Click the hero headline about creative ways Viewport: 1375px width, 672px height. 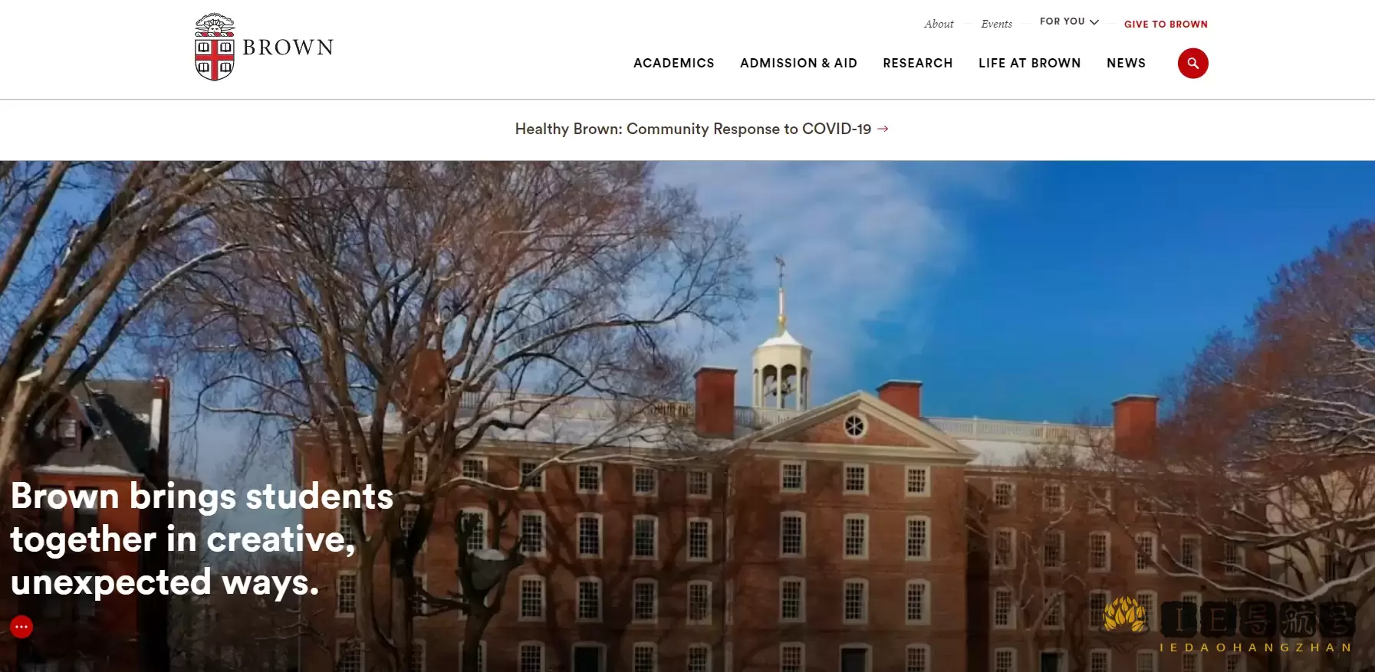click(202, 539)
